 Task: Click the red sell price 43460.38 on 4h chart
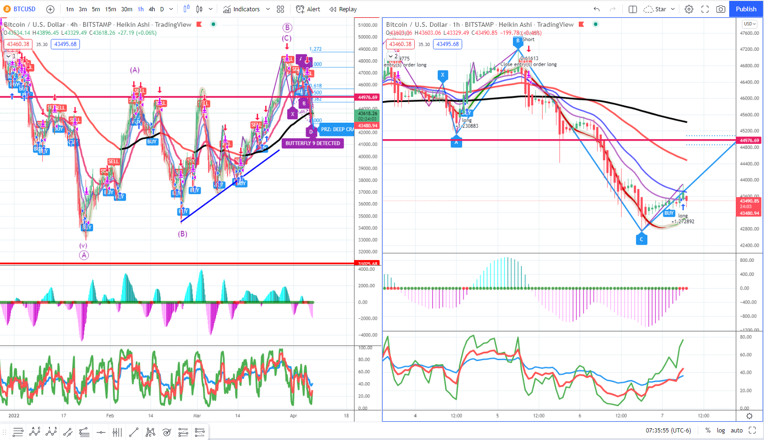18,44
